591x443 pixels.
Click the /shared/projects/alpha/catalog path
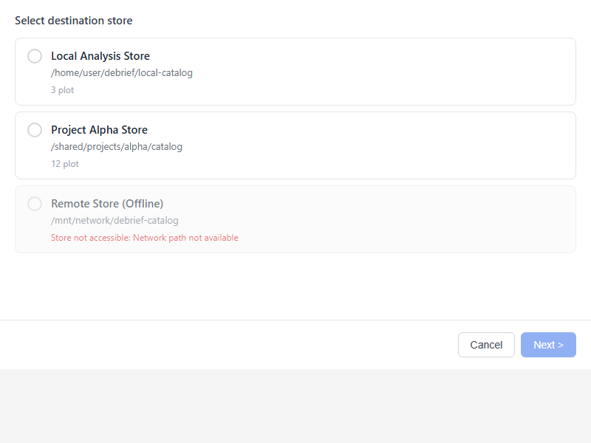pyautogui.click(x=116, y=147)
